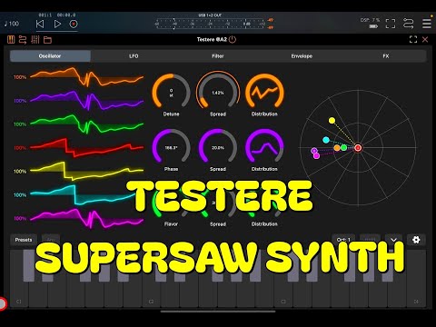This screenshot has width=436, height=327.
Task: Play the C3 piano key
Action: (x=283, y=293)
